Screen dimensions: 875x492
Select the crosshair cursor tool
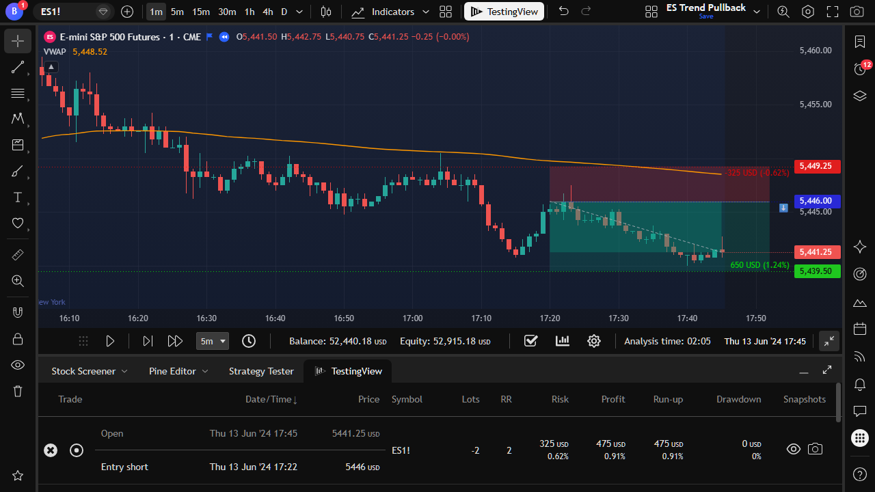pos(18,41)
